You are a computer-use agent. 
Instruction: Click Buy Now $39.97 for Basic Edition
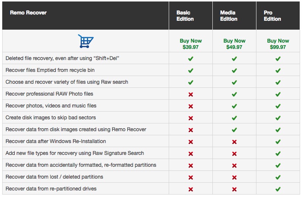pos(191,44)
